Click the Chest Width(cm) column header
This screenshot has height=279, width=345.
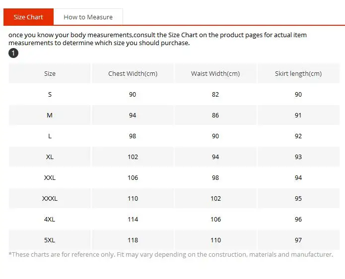point(133,73)
